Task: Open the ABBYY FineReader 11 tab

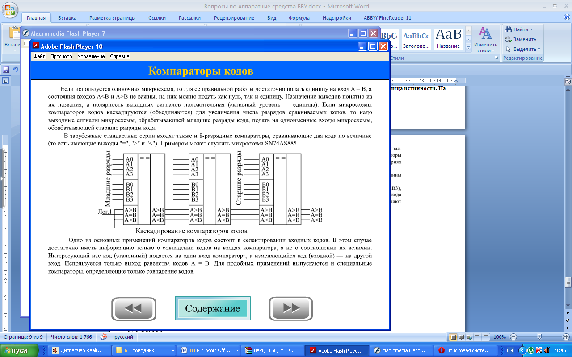Action: [x=387, y=18]
